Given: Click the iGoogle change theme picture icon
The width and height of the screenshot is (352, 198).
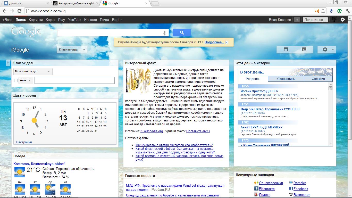Looking at the screenshot, I should click(304, 49).
